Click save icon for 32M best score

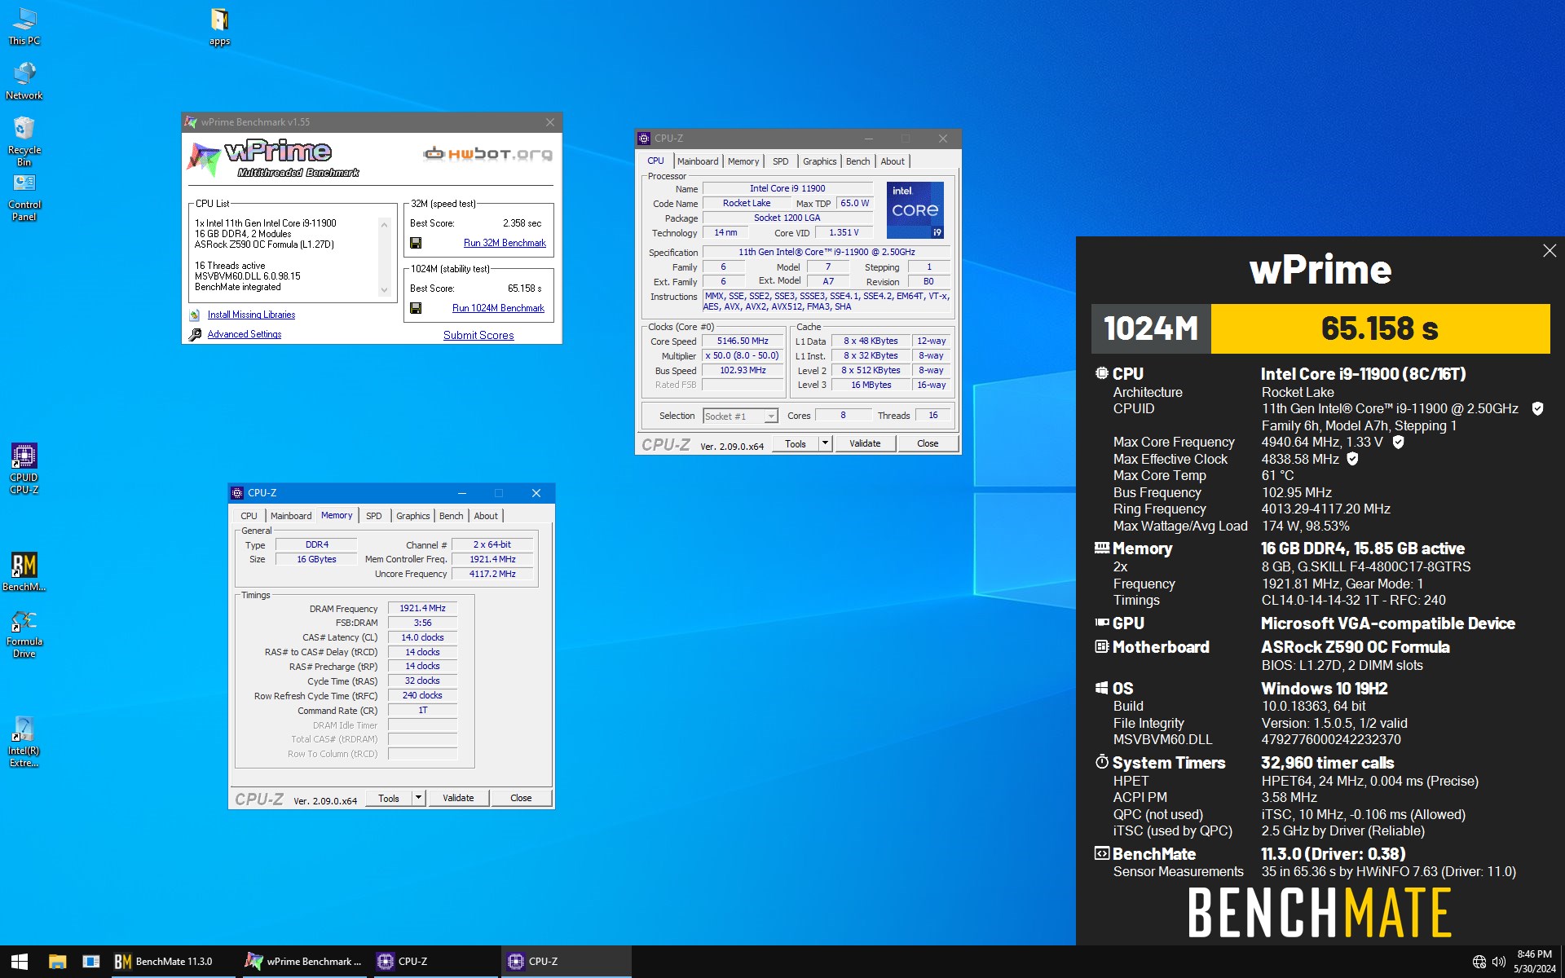pos(416,243)
